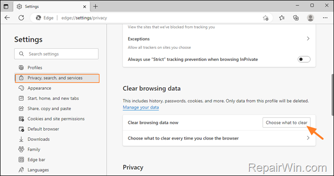Image resolution: width=334 pixels, height=176 pixels.
Task: Click the Downloads arrow icon
Action: [x=21, y=139]
